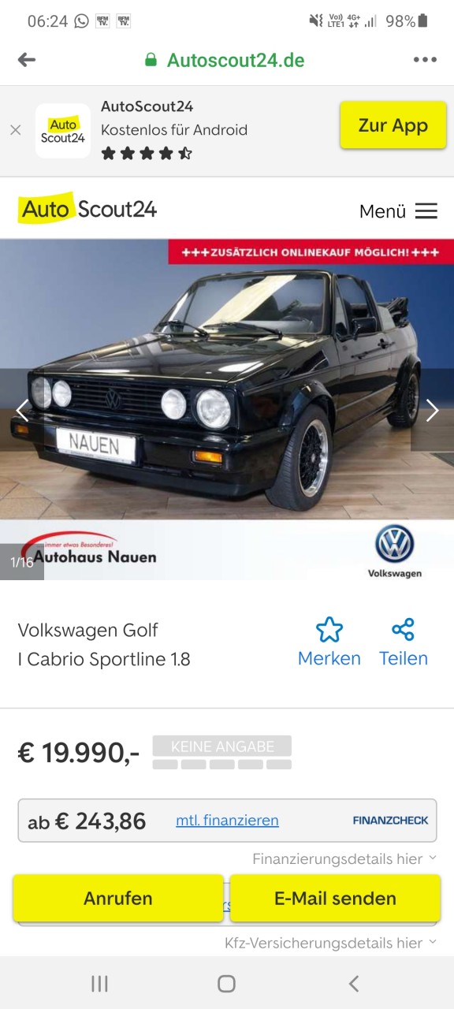Open the Menü hamburger menu
The width and height of the screenshot is (454, 1009).
click(398, 210)
